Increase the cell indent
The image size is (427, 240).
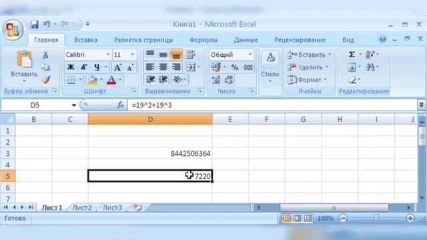pos(163,80)
